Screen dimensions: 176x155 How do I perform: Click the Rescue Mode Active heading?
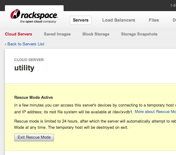click(x=34, y=98)
